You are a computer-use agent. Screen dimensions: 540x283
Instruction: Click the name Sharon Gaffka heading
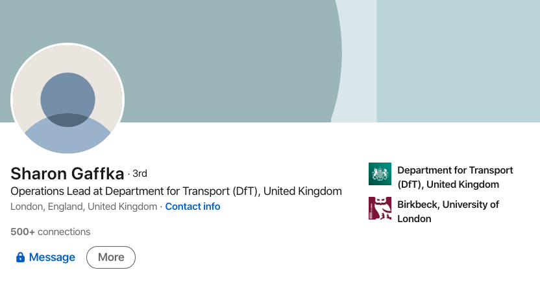pos(67,174)
